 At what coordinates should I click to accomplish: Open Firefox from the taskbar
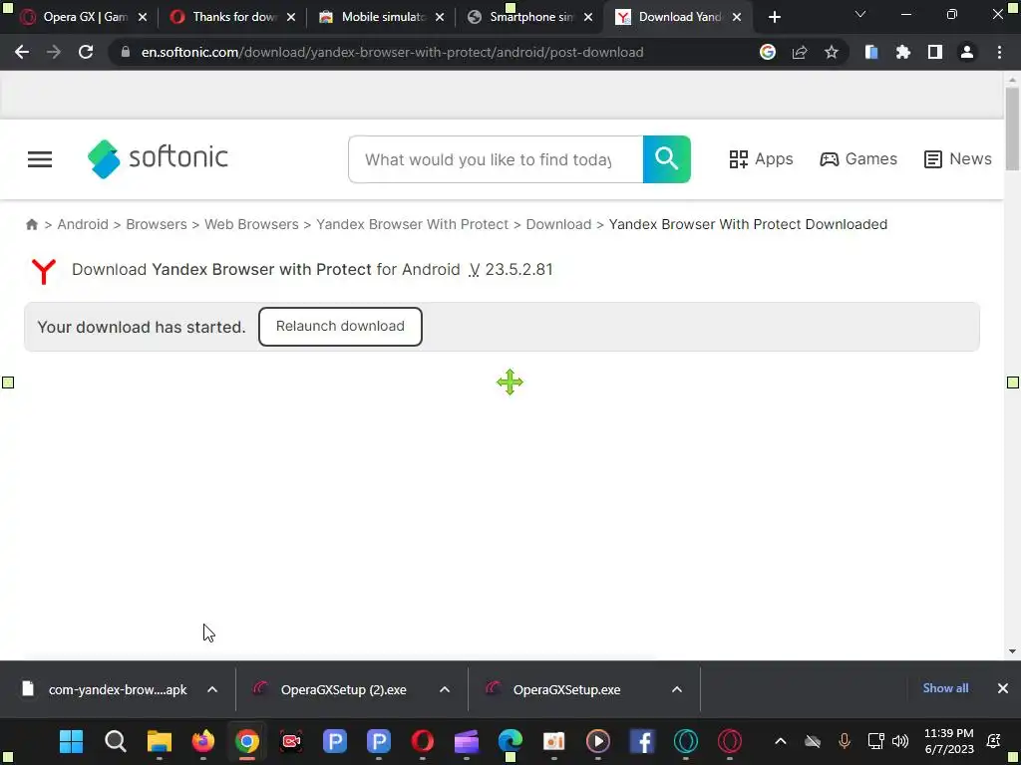pyautogui.click(x=203, y=741)
